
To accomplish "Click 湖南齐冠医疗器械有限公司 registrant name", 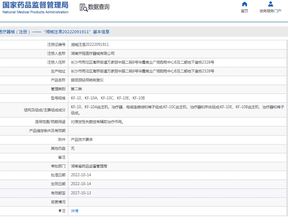I will pyautogui.click(x=93, y=54).
